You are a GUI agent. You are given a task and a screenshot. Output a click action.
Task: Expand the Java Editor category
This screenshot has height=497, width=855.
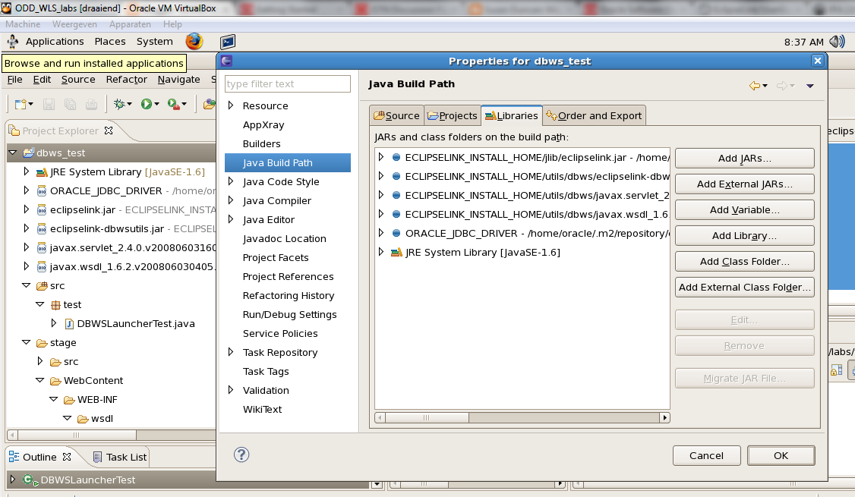click(x=231, y=219)
